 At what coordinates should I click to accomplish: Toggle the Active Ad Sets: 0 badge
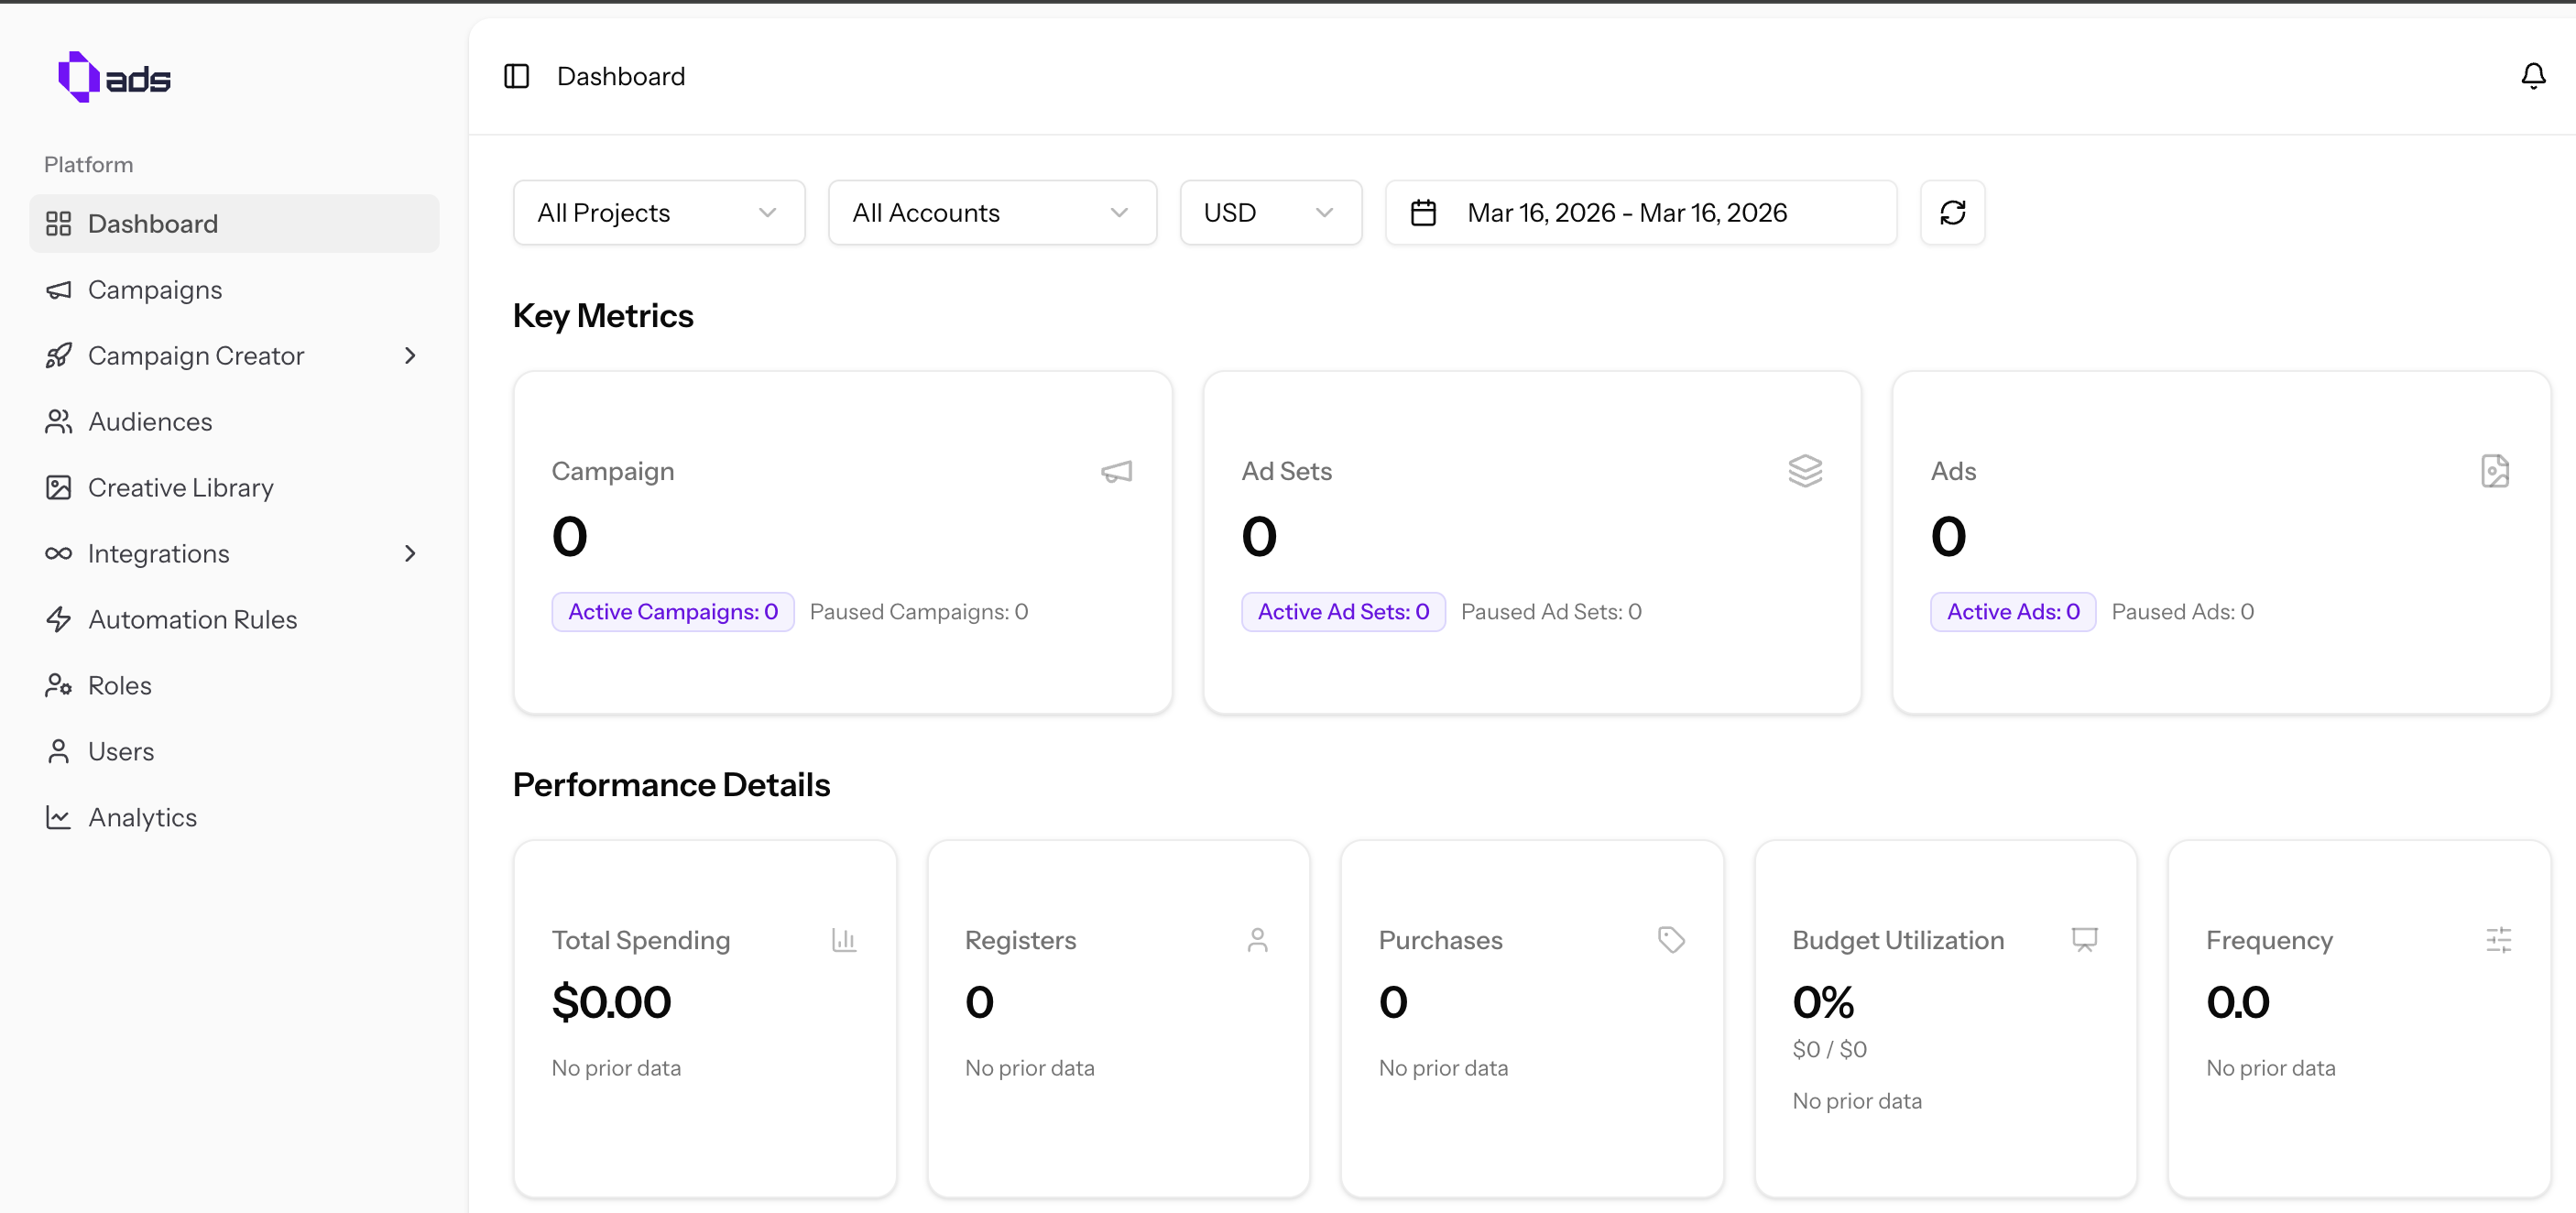(x=1342, y=611)
